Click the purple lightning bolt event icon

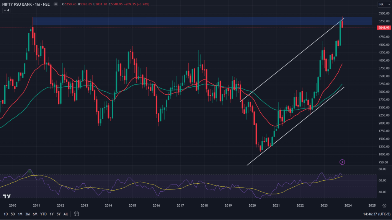pos(342,162)
